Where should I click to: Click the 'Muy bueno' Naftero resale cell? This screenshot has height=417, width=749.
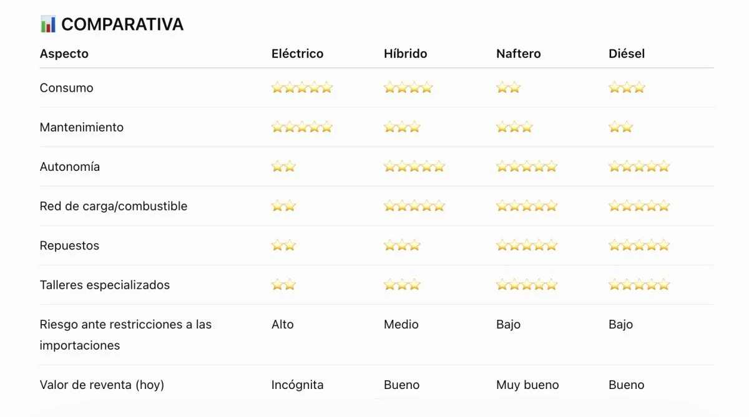(x=527, y=385)
